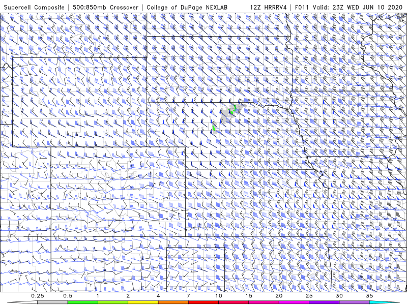This screenshot has width=407, height=305.
Task: Click the '25' color scale label
Action: point(309,296)
